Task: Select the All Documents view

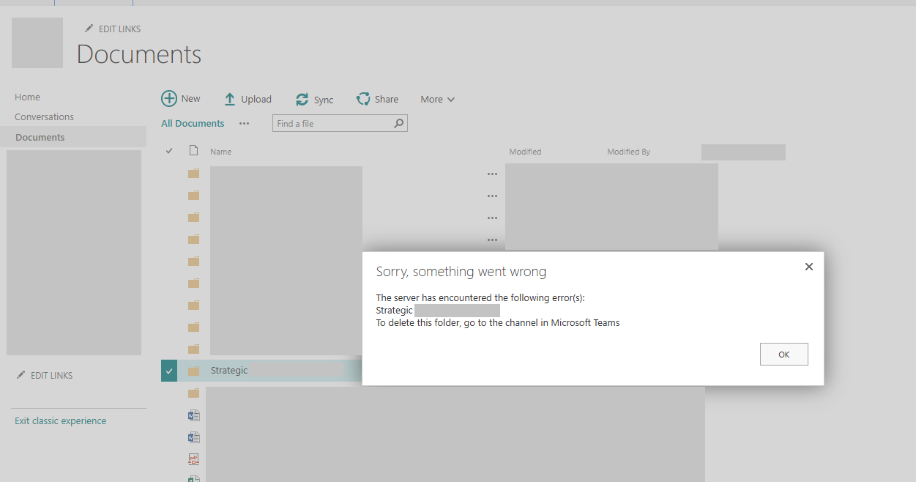Action: point(193,123)
